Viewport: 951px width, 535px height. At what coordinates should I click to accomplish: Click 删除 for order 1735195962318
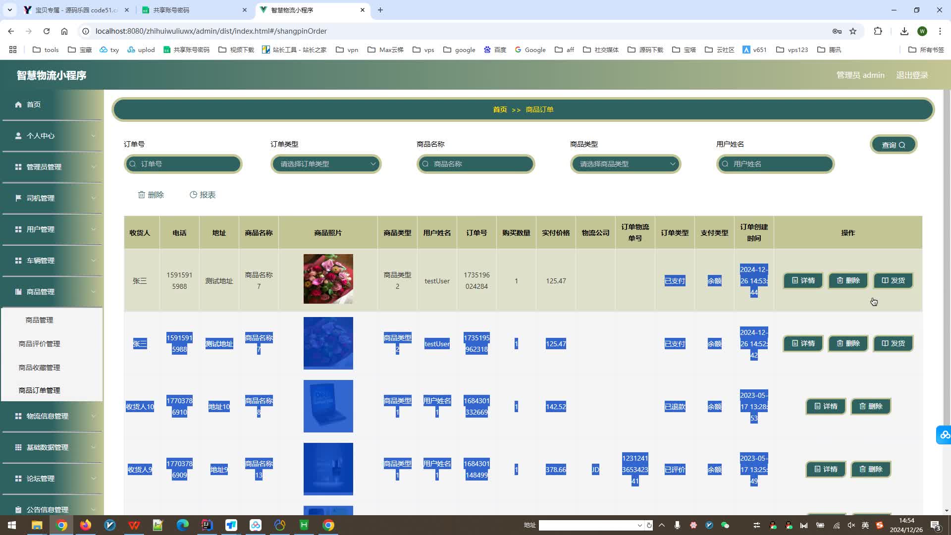tap(848, 344)
